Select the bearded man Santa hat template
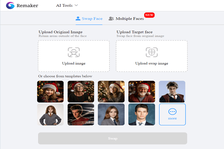The height and width of the screenshot is (149, 224). [x=142, y=92]
